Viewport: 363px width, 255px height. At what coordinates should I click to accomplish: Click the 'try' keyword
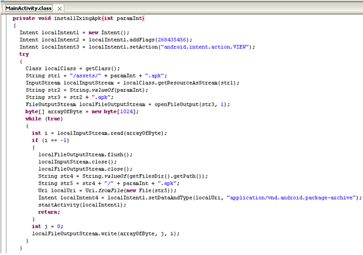24,54
